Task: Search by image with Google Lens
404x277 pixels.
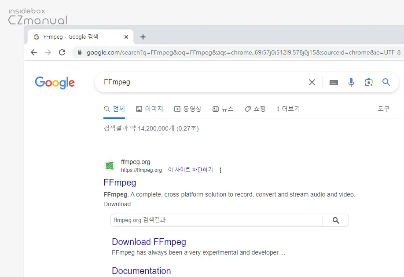Action: [x=369, y=82]
